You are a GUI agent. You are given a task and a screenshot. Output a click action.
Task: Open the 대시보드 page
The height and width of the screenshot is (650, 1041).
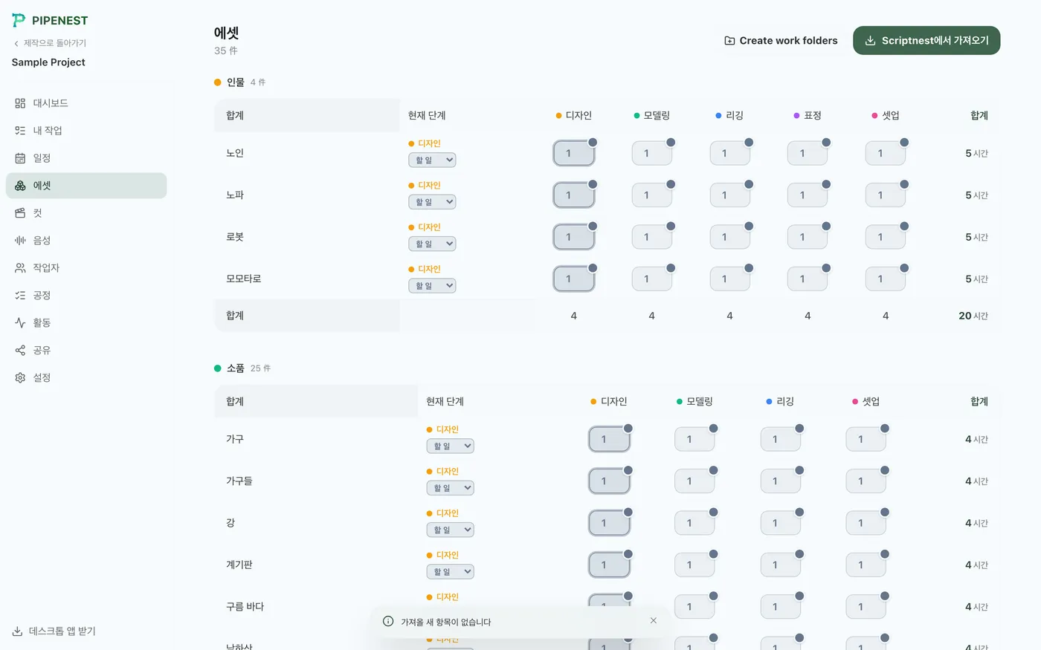86,103
